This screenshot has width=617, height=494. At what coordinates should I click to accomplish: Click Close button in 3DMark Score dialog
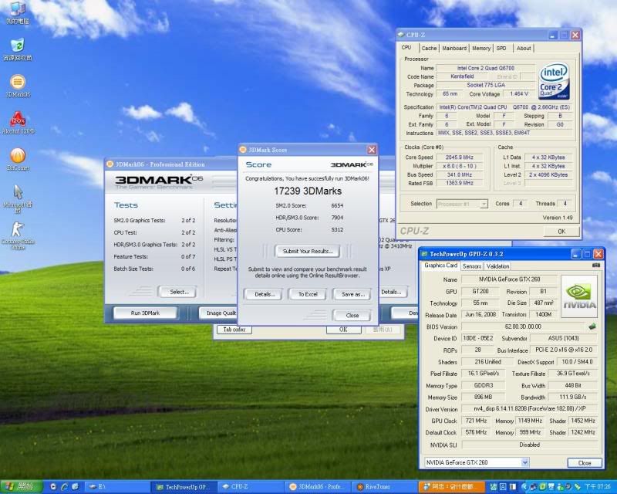pyautogui.click(x=352, y=315)
